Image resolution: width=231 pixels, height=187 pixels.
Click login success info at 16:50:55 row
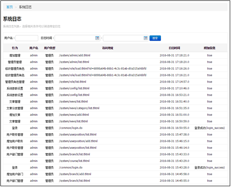point(210,128)
